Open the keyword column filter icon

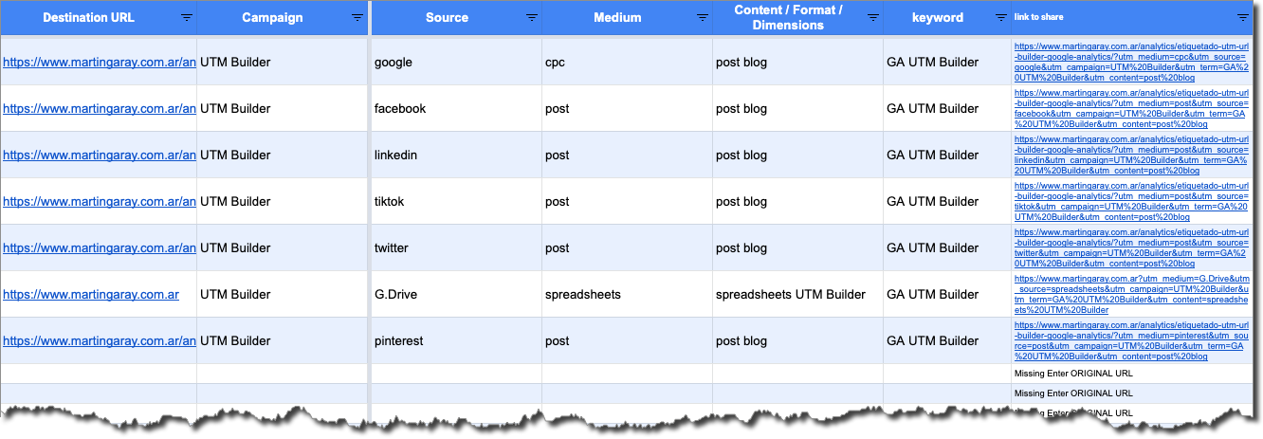click(x=1002, y=17)
